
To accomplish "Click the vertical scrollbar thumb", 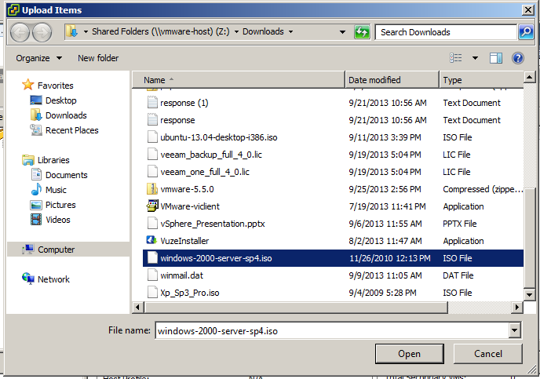I will click(x=529, y=238).
